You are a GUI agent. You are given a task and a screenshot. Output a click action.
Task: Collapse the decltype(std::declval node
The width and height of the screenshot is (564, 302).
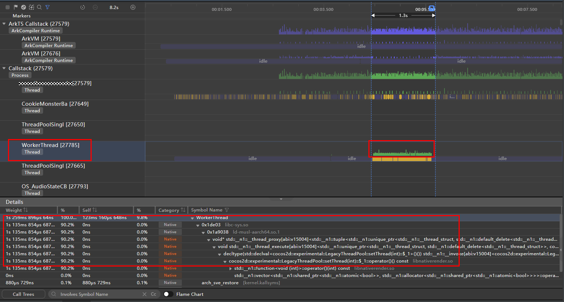(220, 254)
